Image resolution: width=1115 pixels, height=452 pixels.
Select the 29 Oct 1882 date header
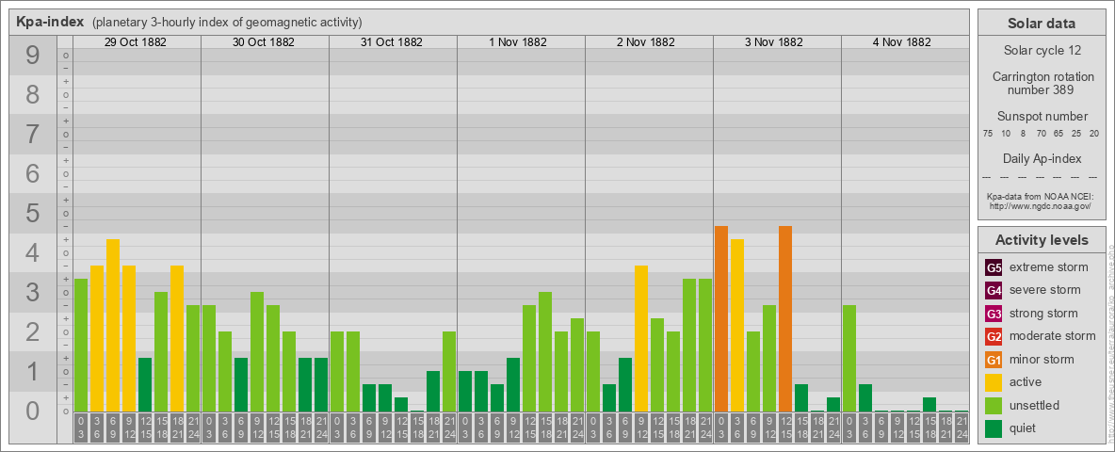[135, 42]
